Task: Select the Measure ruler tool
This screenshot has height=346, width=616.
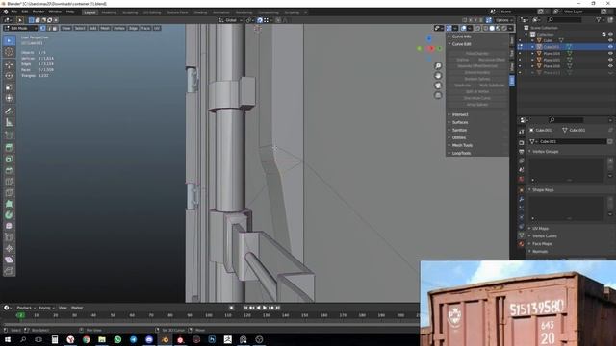Action: tap(9, 122)
